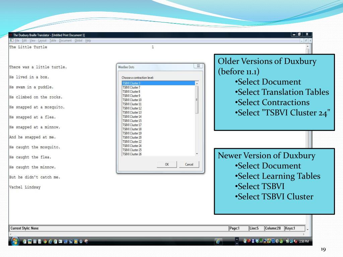The image size is (343, 257).
Task: Click the muted volume icon in the system tray
Action: [x=296, y=241]
